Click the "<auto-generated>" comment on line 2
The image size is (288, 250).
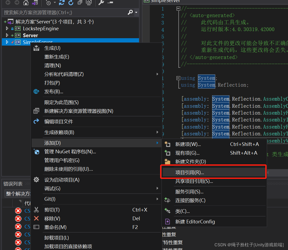212,15
